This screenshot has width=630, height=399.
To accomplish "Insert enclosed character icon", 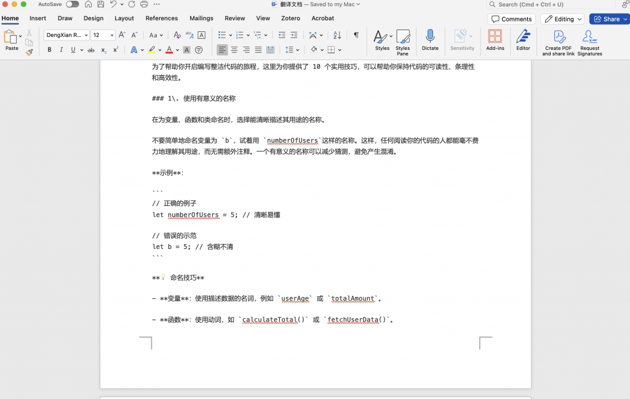I will tap(199, 50).
